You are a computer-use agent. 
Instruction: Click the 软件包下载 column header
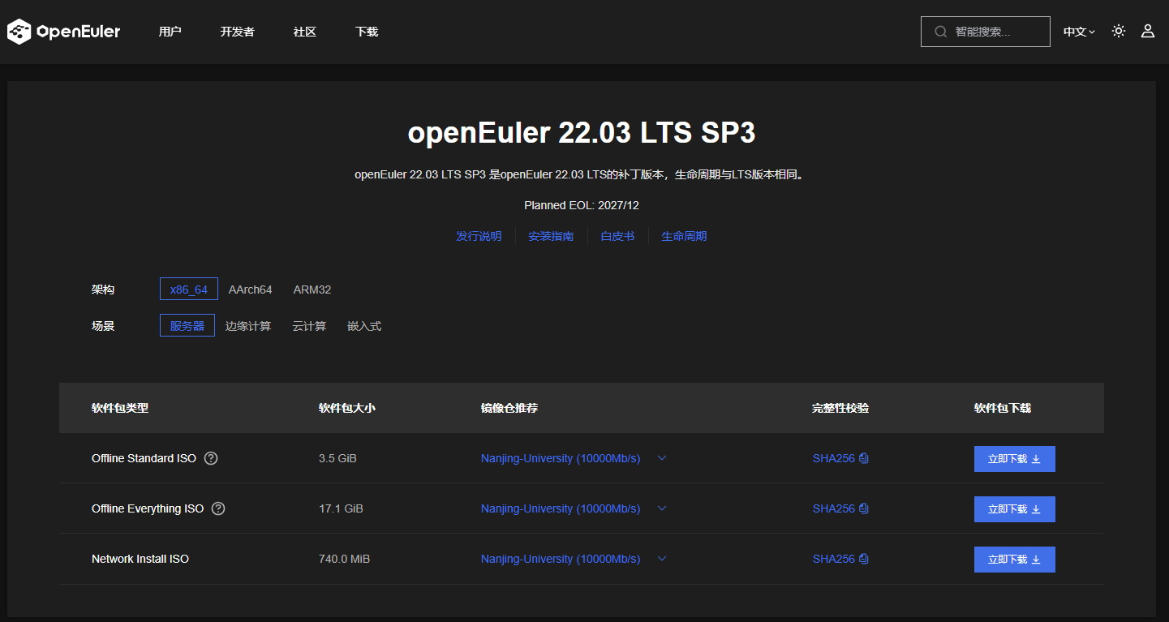click(1003, 408)
